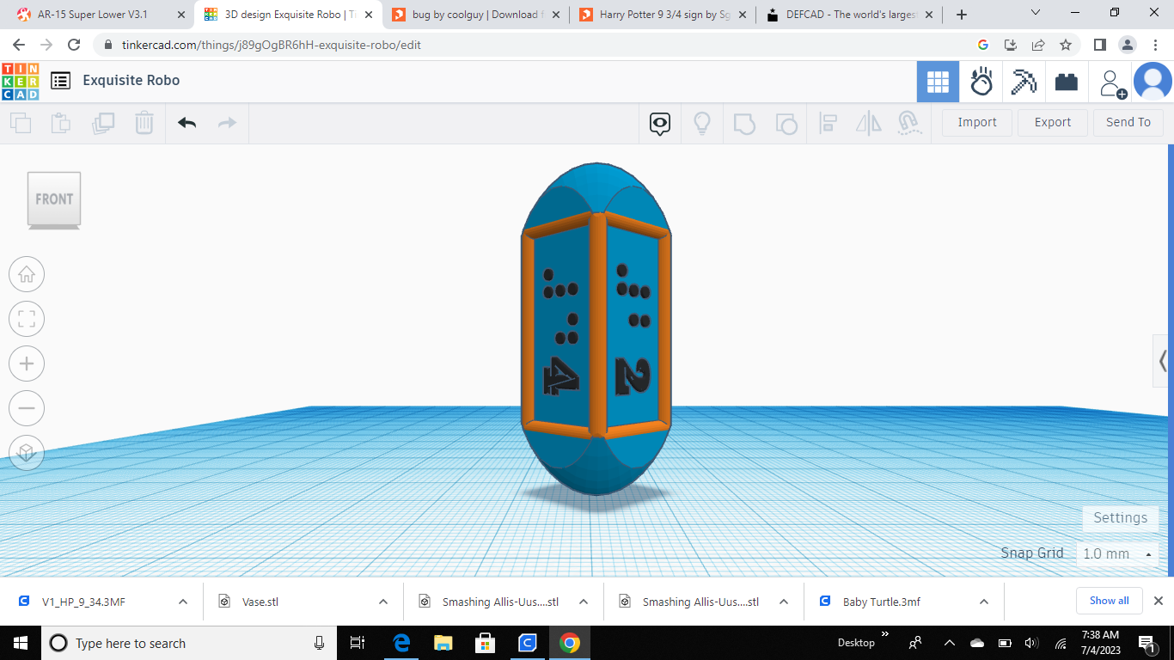This screenshot has width=1174, height=660.
Task: Open the Notes tool lightbulb icon
Action: click(702, 123)
